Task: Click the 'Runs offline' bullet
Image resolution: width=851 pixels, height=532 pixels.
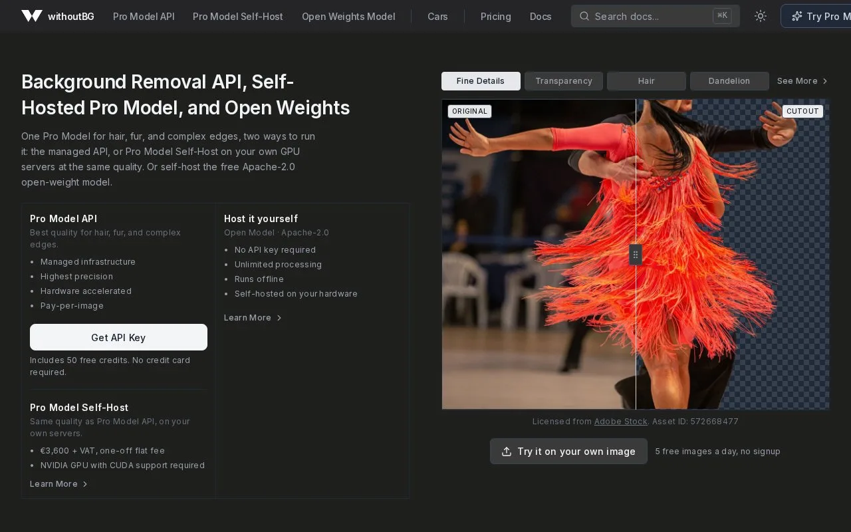Action: click(x=259, y=279)
